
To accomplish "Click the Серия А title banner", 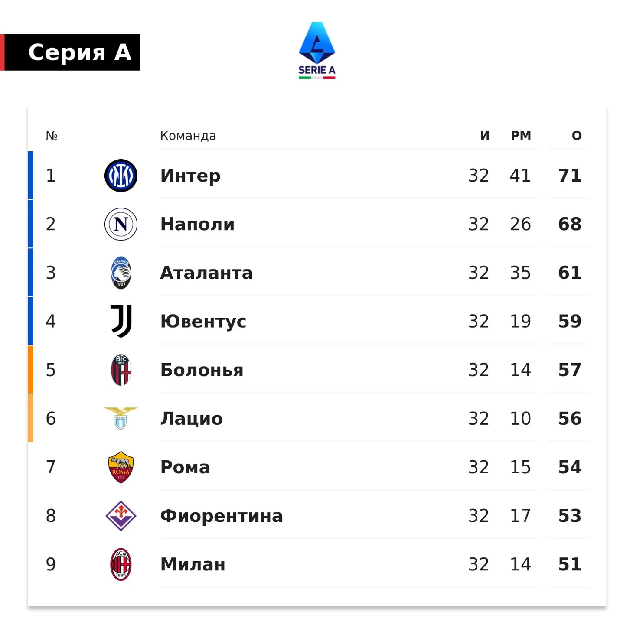I will coord(70,52).
